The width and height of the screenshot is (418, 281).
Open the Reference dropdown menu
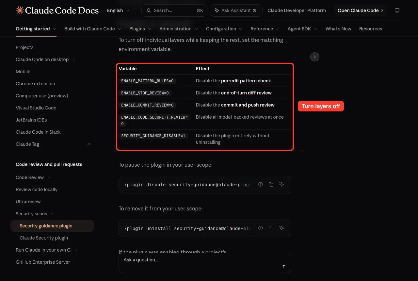pos(265,29)
